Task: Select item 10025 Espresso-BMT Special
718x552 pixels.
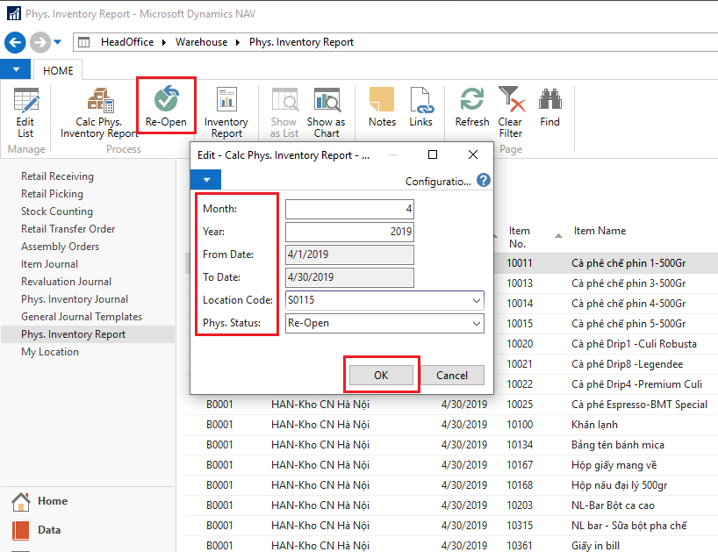Action: pos(451,405)
